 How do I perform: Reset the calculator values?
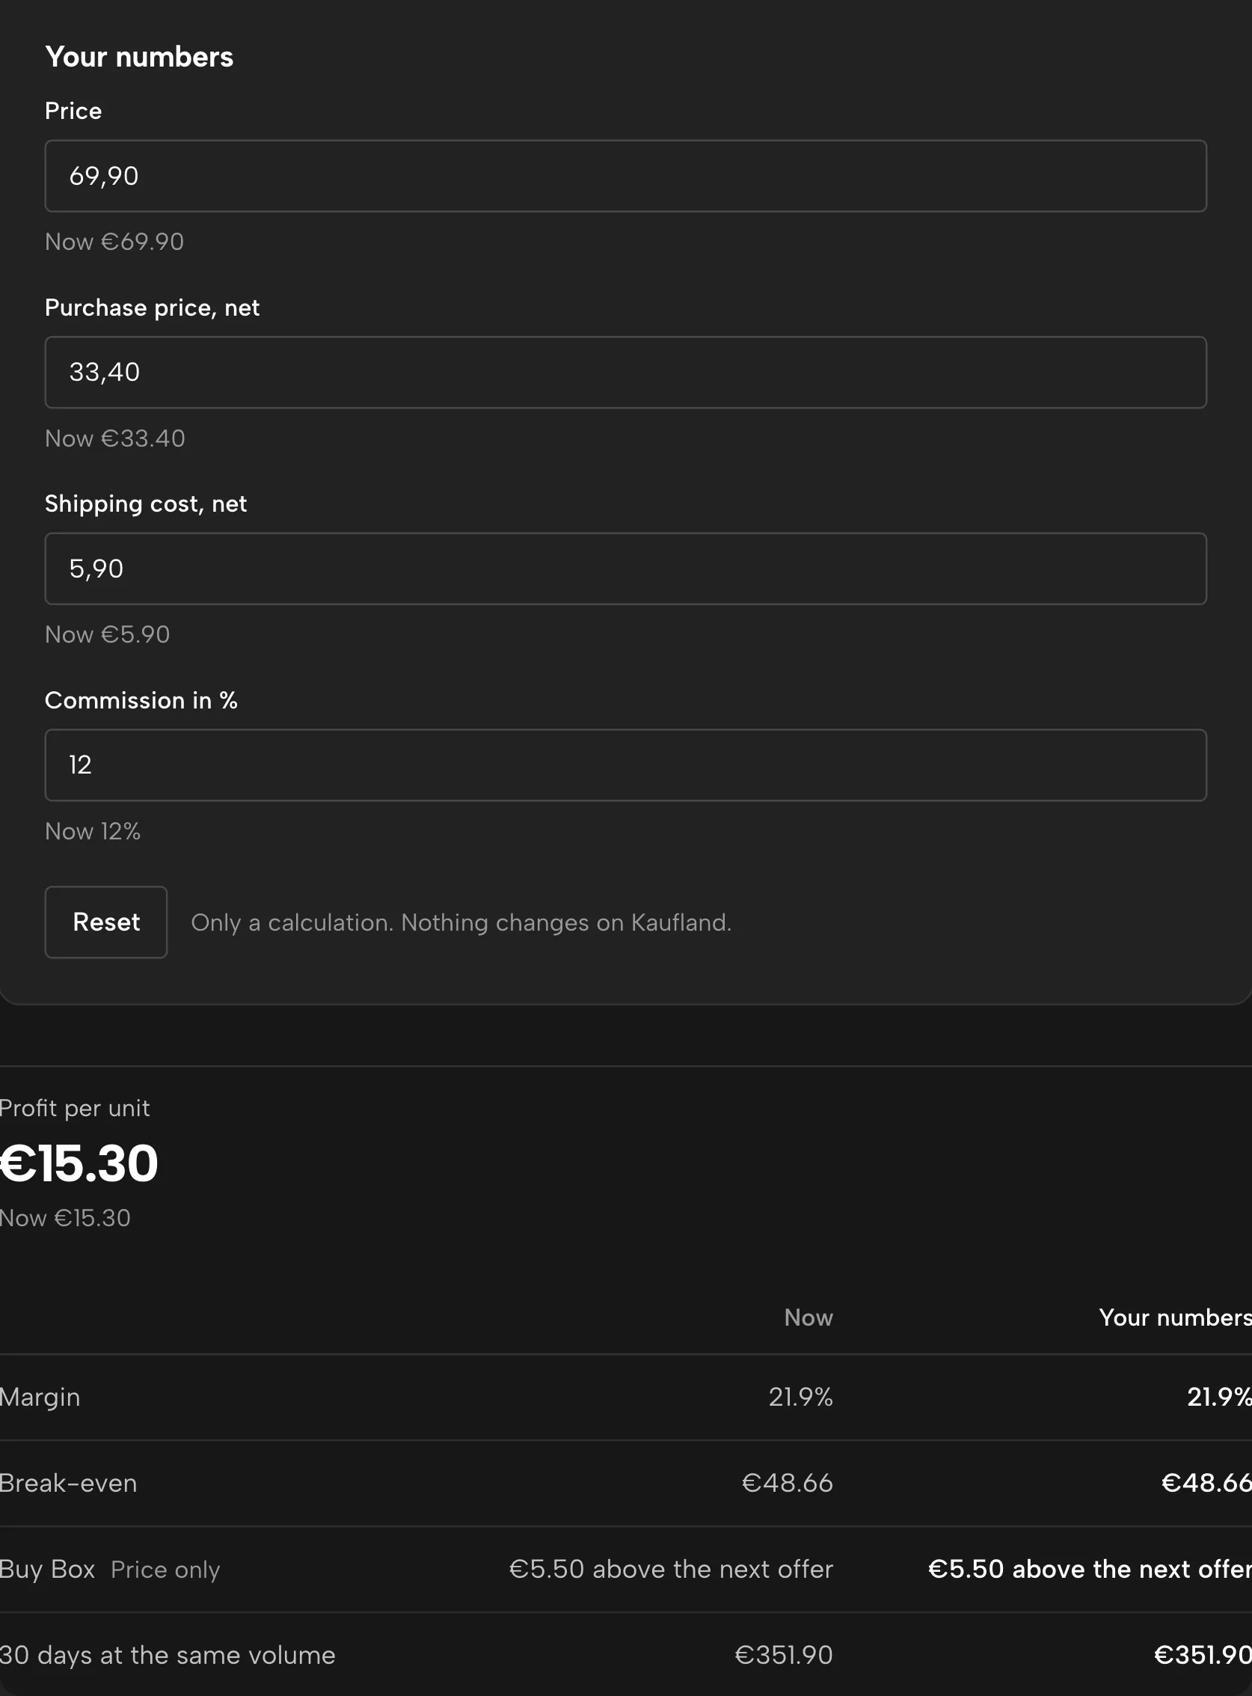pyautogui.click(x=106, y=922)
